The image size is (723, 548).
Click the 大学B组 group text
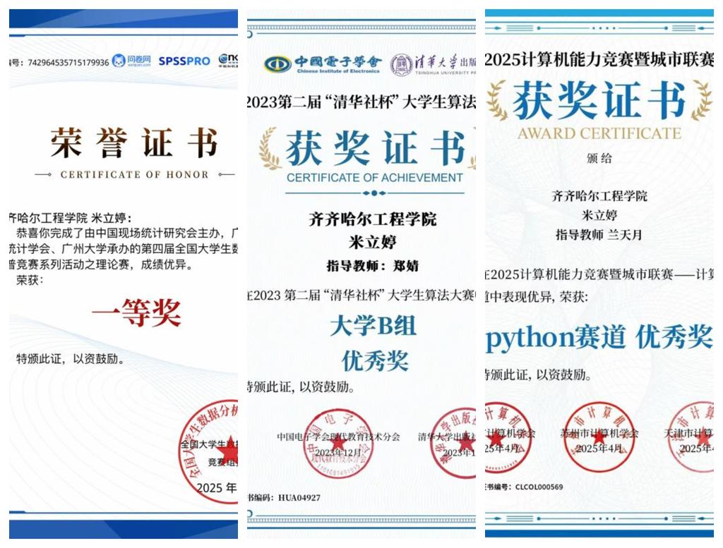373,326
